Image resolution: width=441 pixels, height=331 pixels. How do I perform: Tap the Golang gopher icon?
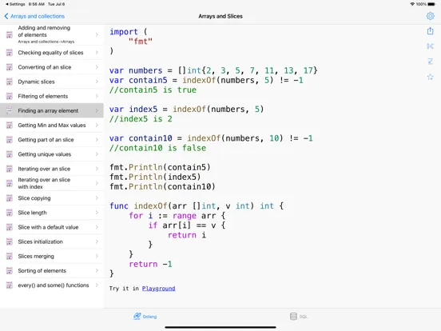(x=137, y=316)
